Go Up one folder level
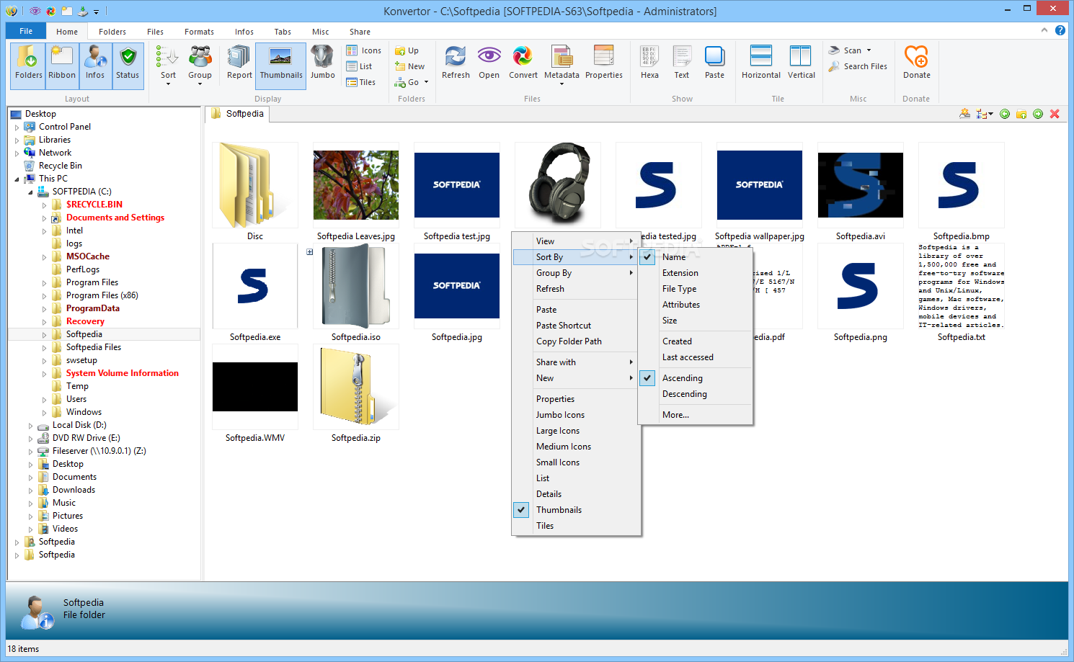The width and height of the screenshot is (1074, 662). pos(407,50)
